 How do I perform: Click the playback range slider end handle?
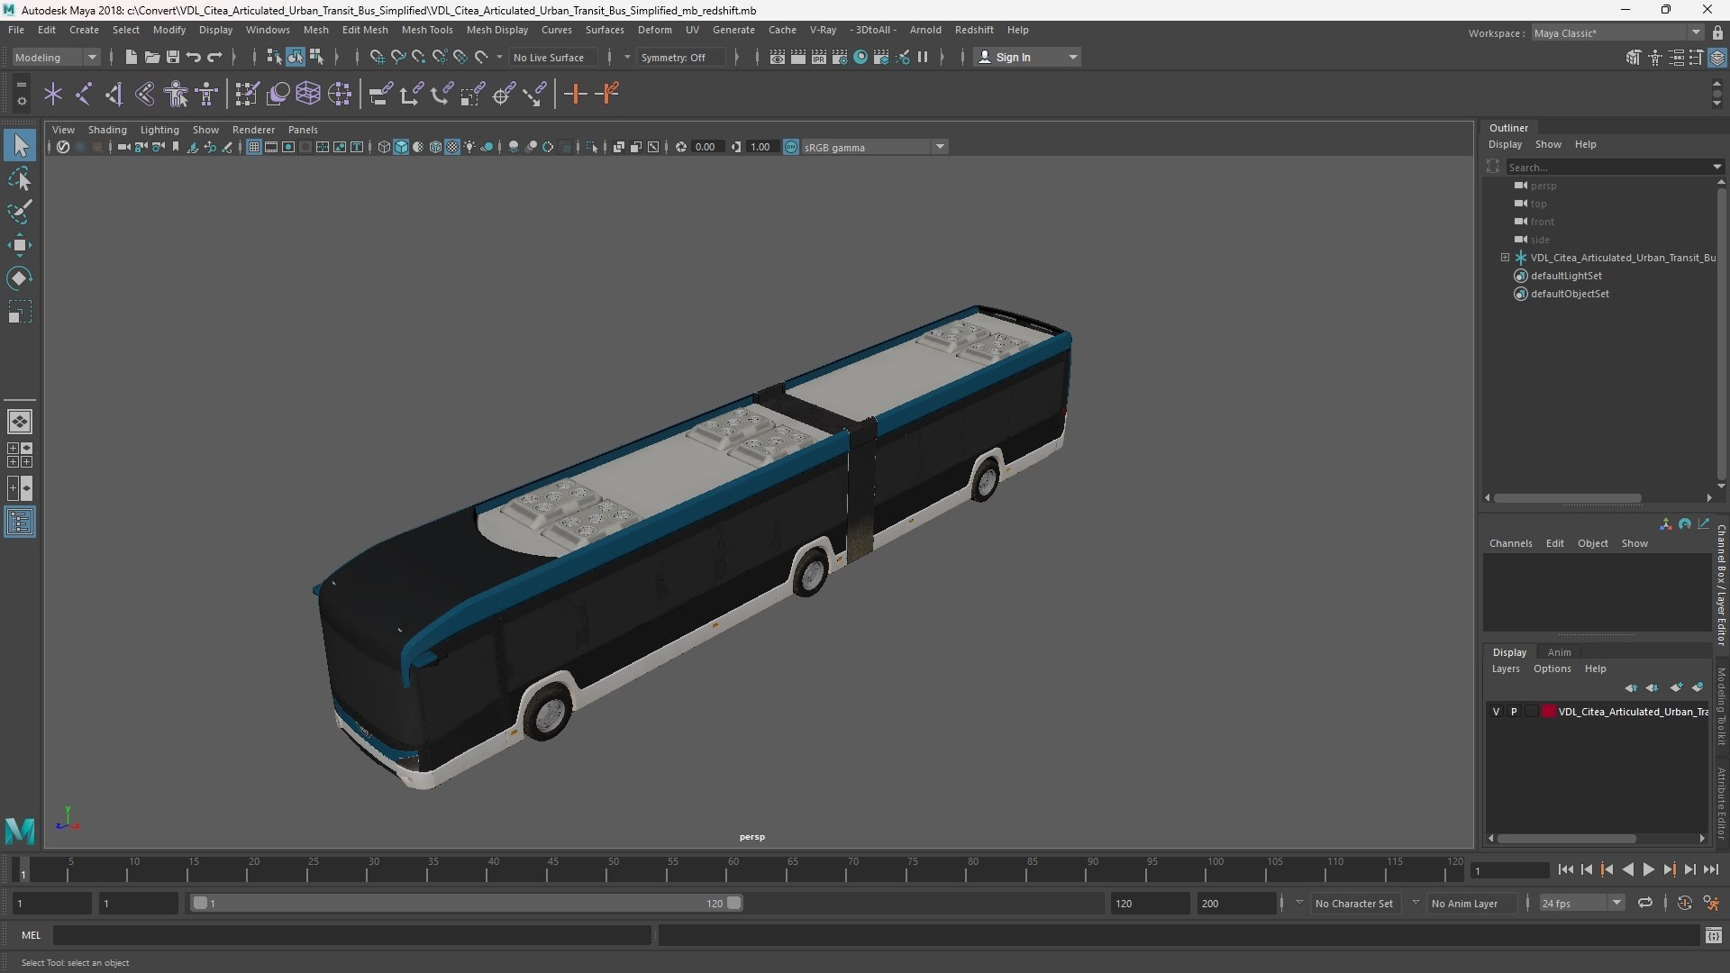[734, 903]
